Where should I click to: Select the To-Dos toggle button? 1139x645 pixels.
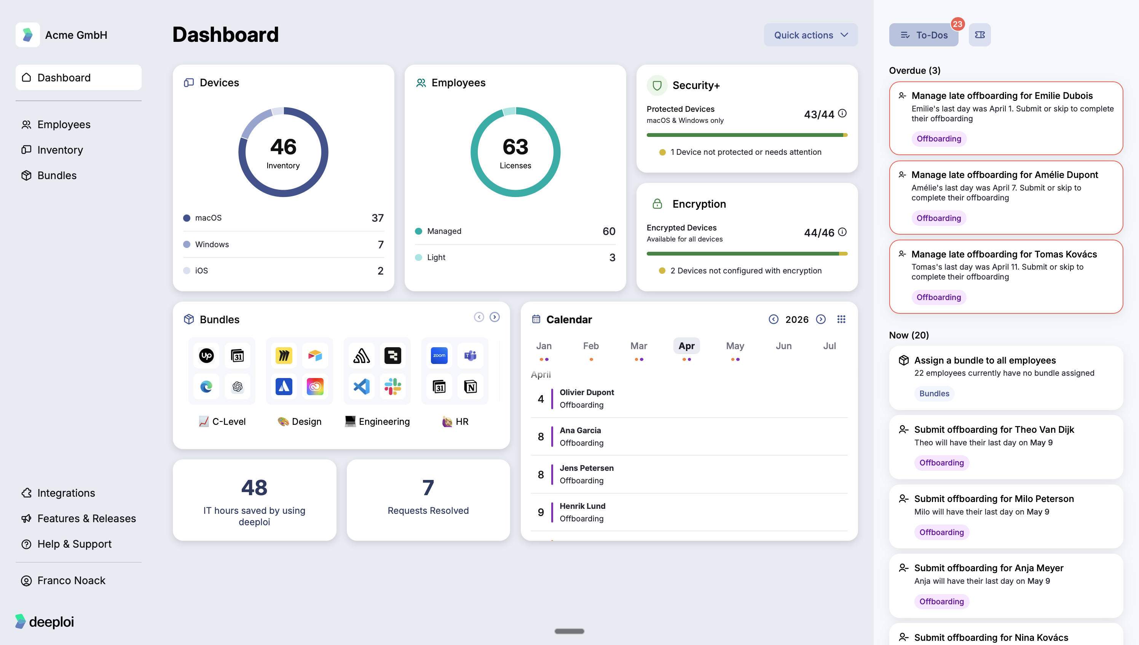coord(924,35)
